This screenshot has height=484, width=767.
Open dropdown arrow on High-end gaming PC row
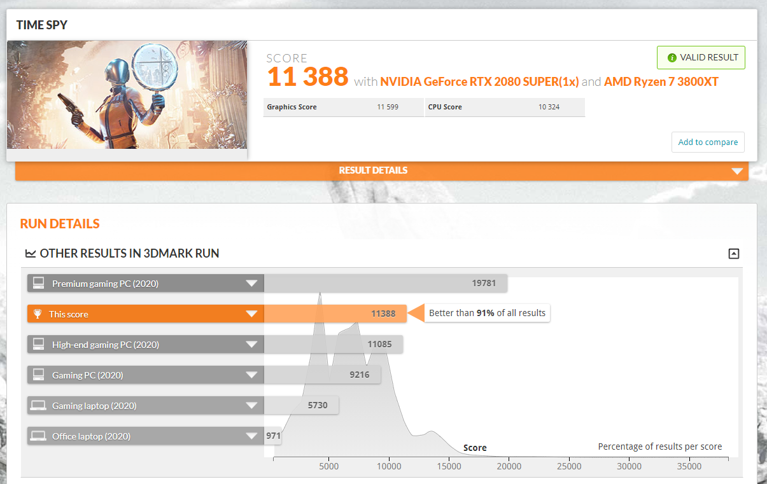[252, 345]
